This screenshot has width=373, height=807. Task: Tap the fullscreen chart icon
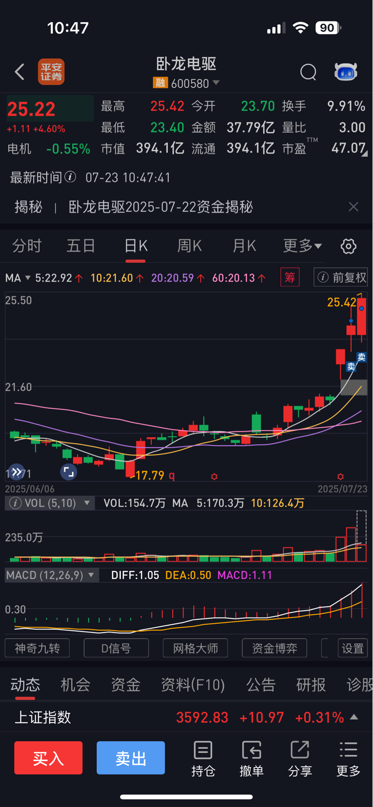point(68,472)
